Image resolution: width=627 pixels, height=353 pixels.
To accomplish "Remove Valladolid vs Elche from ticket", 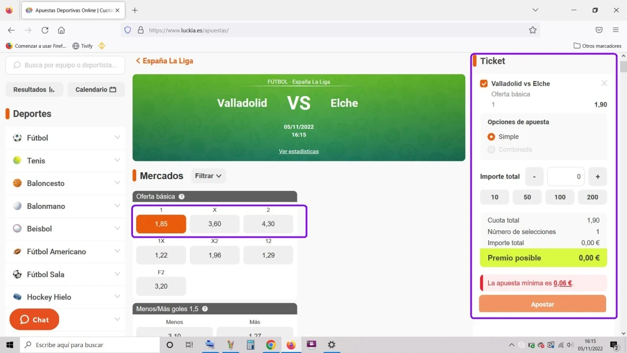I will [x=604, y=83].
